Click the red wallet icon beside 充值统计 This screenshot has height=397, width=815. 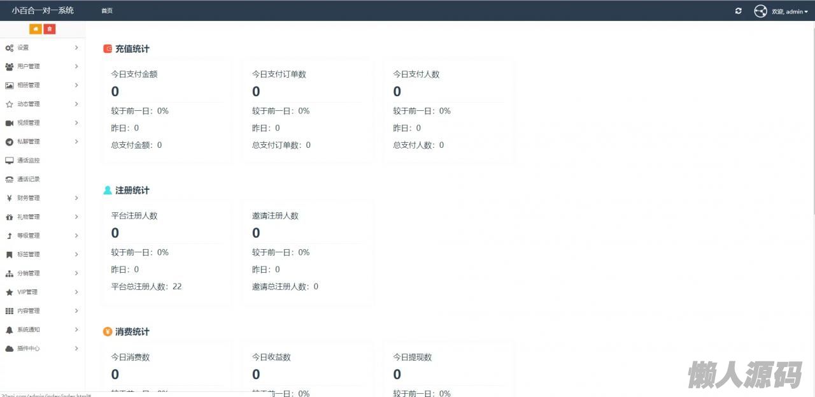(x=108, y=48)
